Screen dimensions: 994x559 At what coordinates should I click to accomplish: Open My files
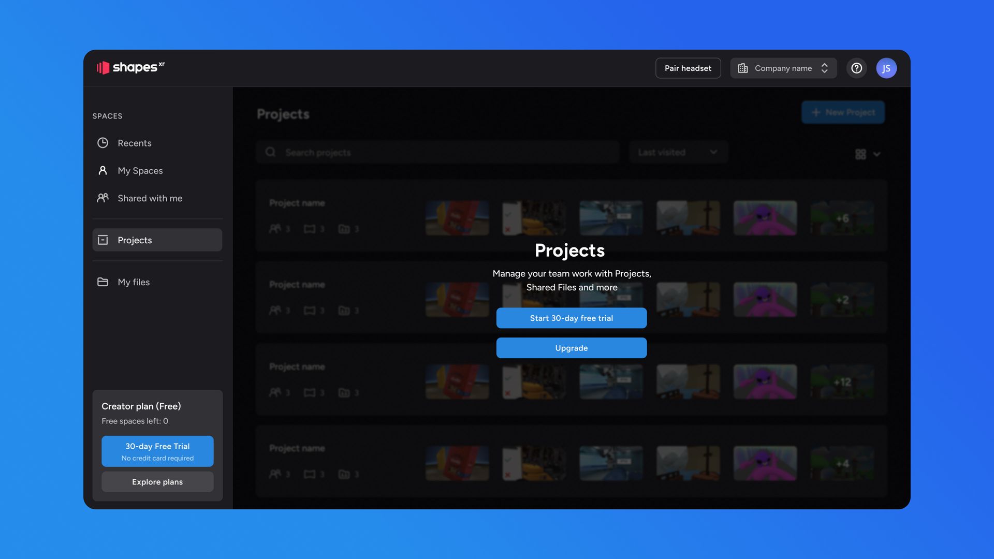[157, 282]
